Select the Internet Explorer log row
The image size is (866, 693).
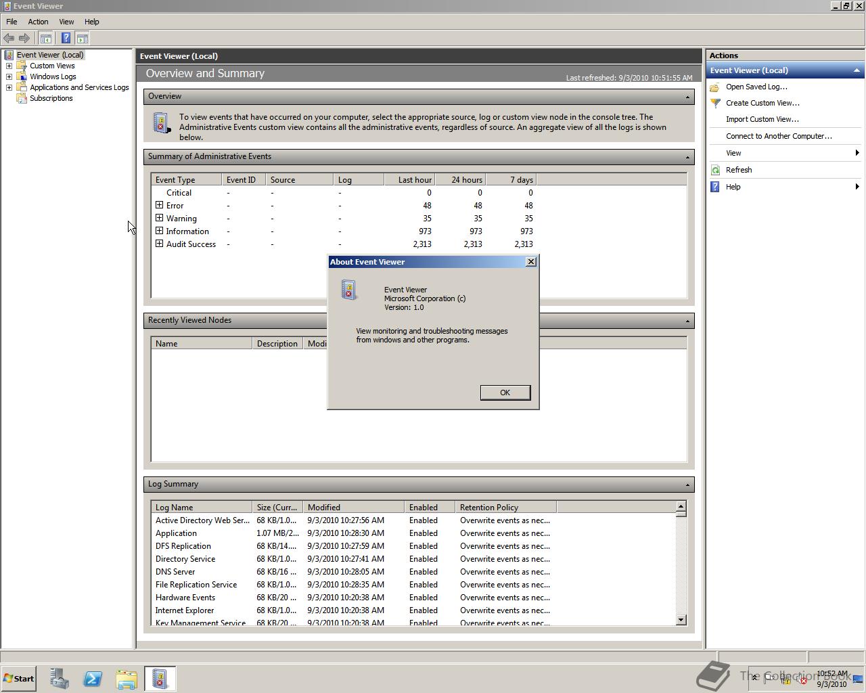413,610
